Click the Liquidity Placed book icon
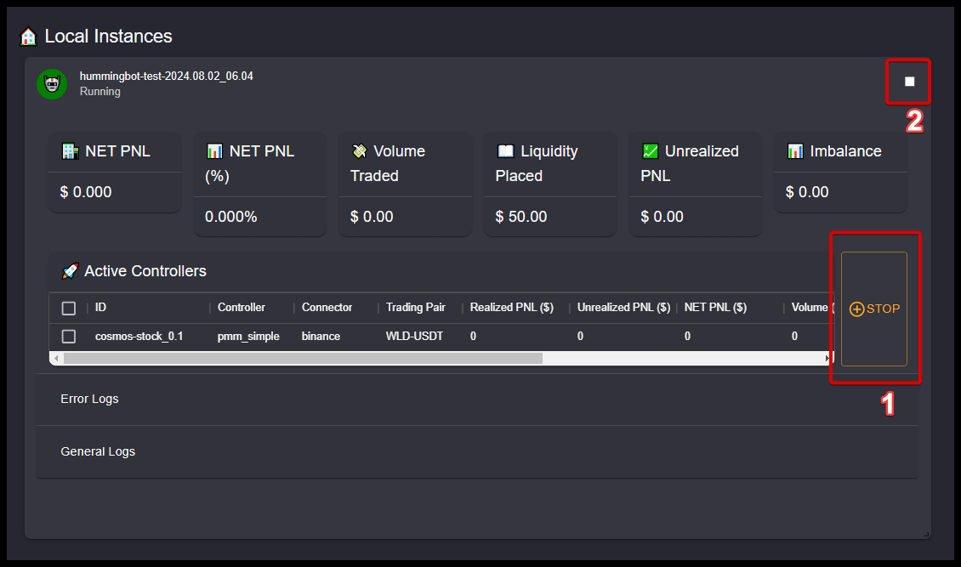Viewport: 961px width, 567px height. tap(505, 151)
